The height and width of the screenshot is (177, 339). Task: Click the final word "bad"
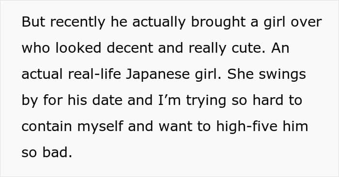pyautogui.click(x=57, y=152)
